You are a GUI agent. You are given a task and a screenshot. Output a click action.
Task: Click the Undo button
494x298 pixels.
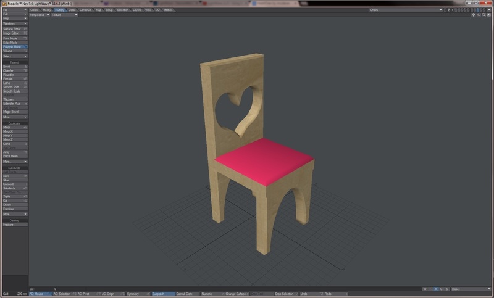311,294
